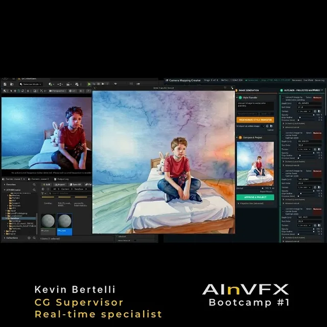Open the Perspective viewport dropdown
This screenshot has height=327, width=327.
(58, 91)
